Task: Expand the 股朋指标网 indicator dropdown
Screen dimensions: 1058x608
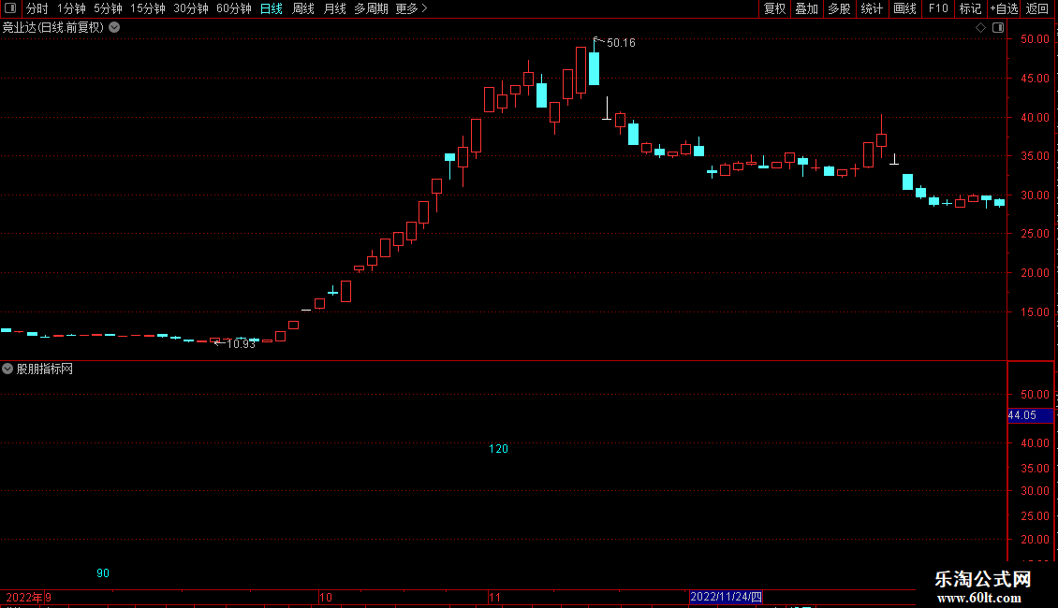Action: pyautogui.click(x=7, y=369)
